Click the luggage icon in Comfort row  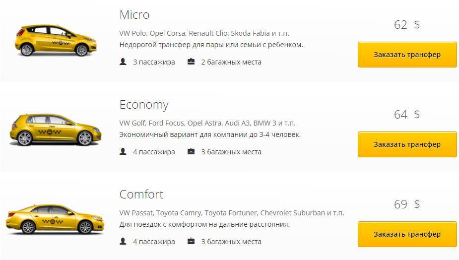pyautogui.click(x=191, y=242)
